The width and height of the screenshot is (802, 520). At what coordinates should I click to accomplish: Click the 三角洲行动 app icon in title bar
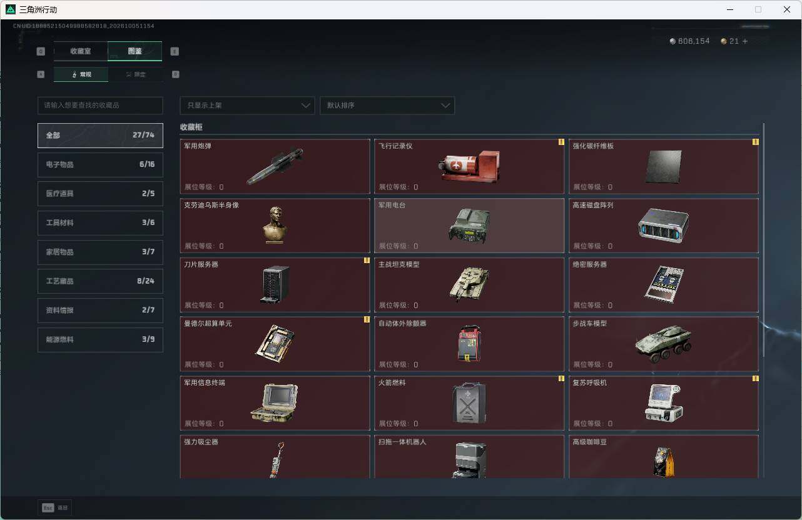10,9
